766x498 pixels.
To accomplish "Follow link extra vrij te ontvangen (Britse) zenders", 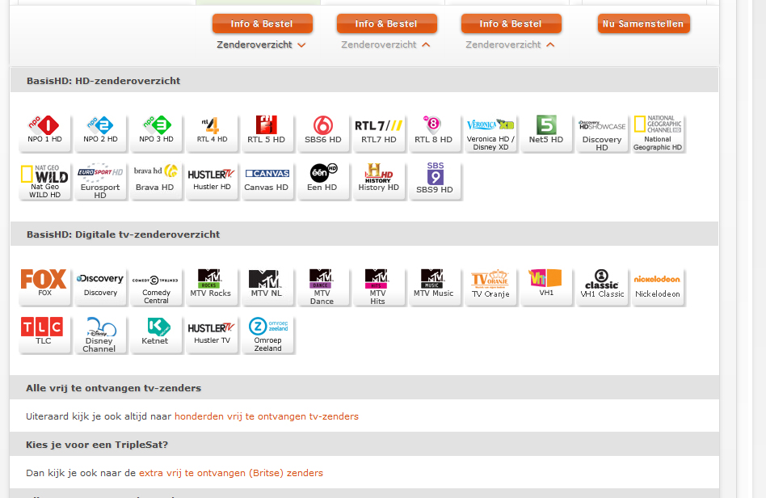I will pos(231,473).
